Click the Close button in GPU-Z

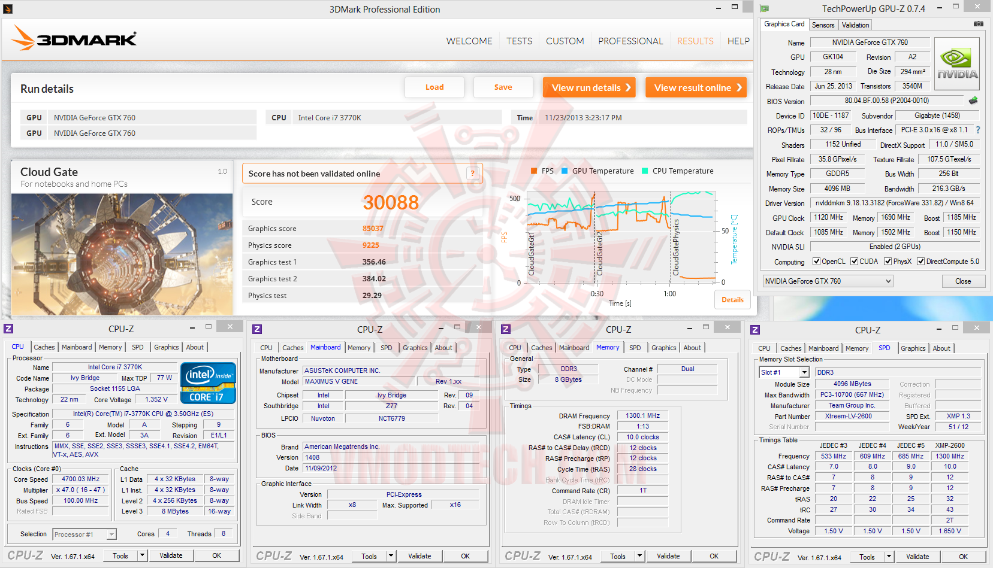[x=963, y=281]
